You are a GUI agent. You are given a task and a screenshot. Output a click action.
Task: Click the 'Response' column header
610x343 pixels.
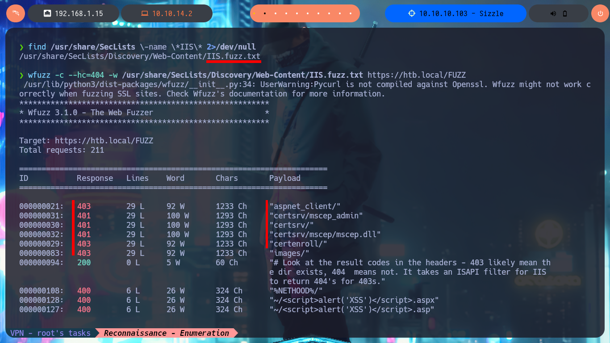tap(95, 178)
